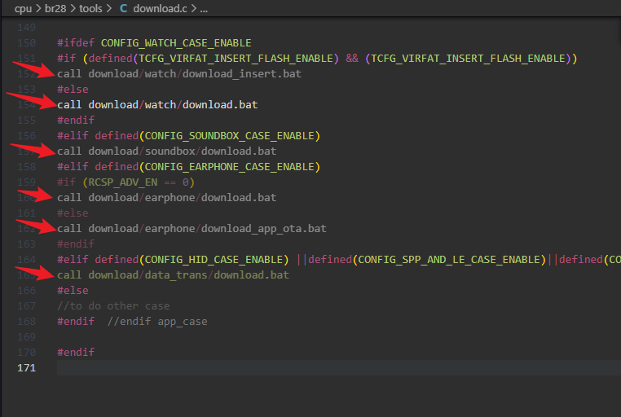This screenshot has width=621, height=417.
Task: Click '#endif //endif app_case' line
Action: tap(132, 321)
